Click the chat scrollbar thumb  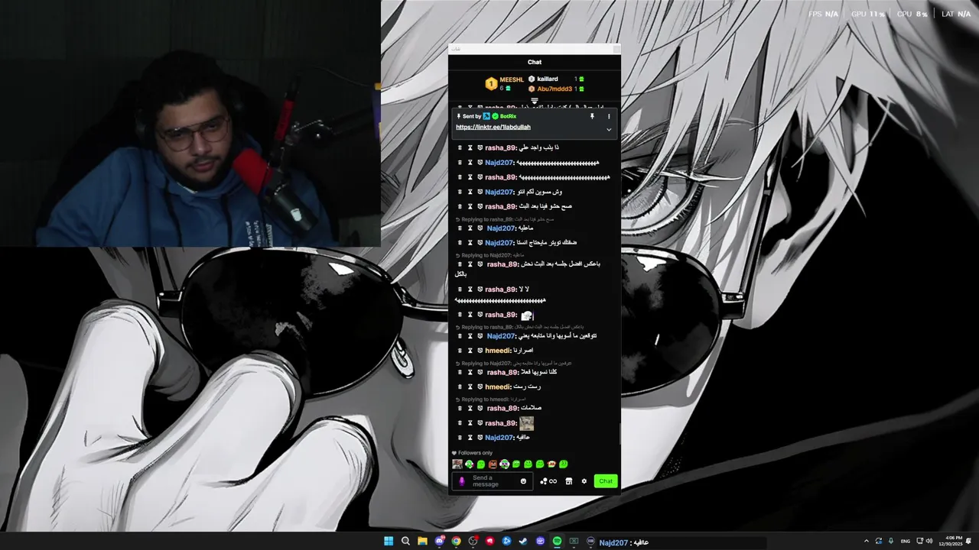tap(620, 432)
